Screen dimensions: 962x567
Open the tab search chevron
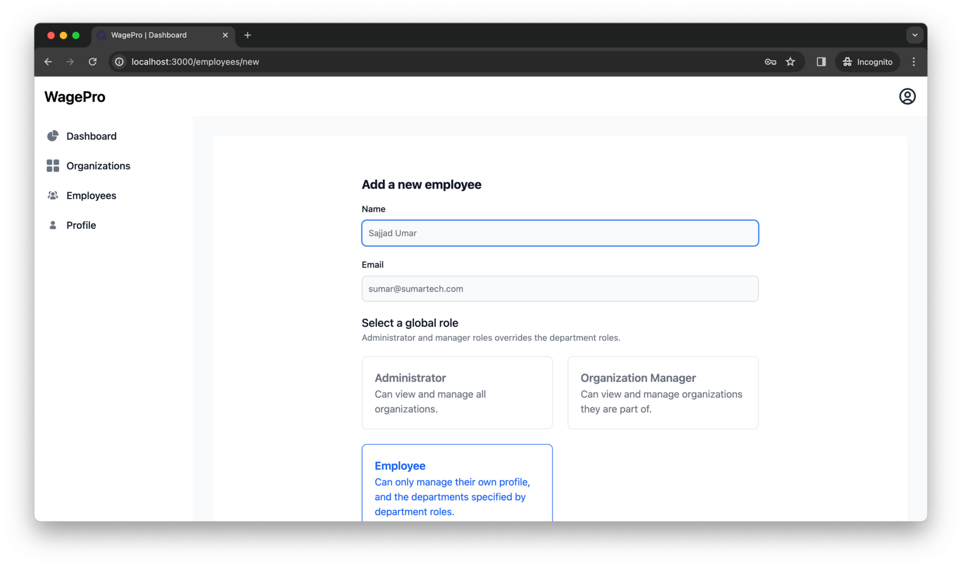click(x=915, y=35)
